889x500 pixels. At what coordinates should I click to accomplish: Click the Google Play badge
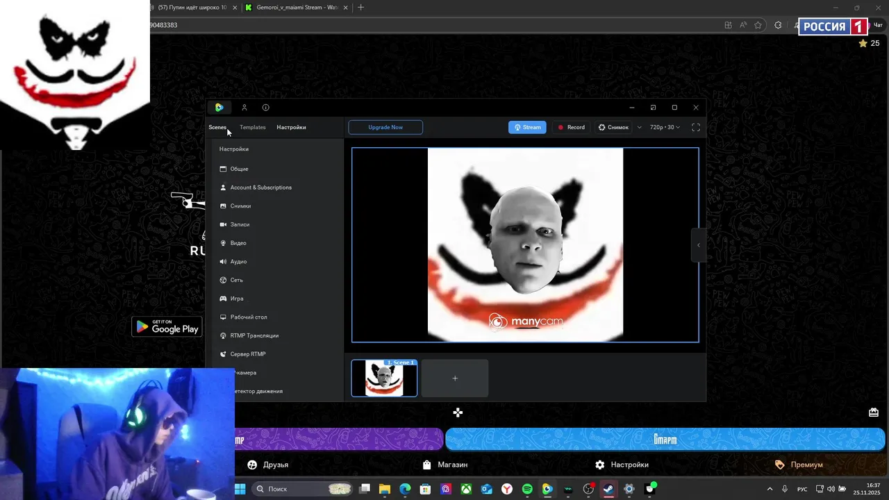click(167, 326)
